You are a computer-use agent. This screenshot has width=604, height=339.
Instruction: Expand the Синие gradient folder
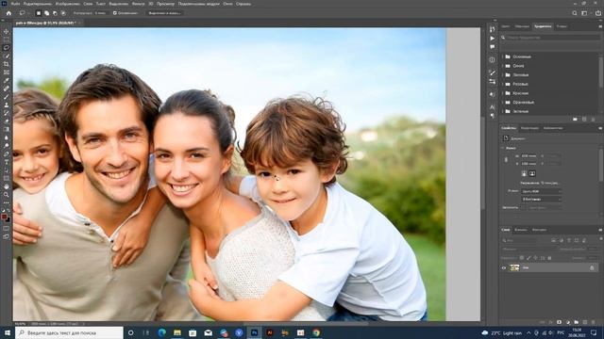coord(503,66)
